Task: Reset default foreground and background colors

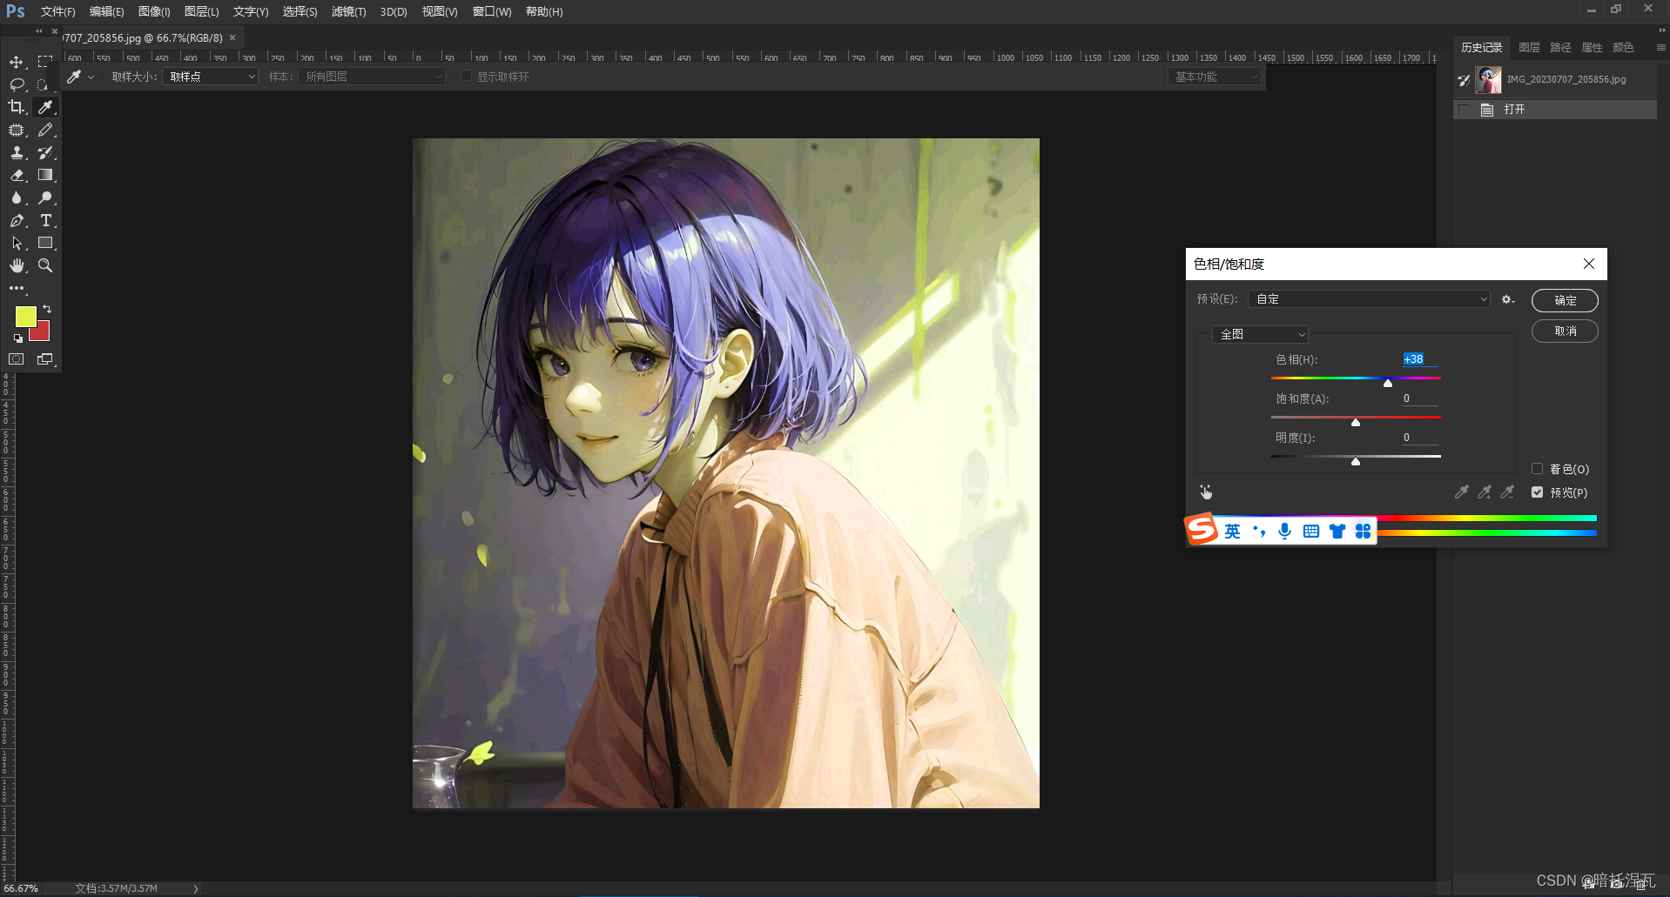Action: (17, 338)
